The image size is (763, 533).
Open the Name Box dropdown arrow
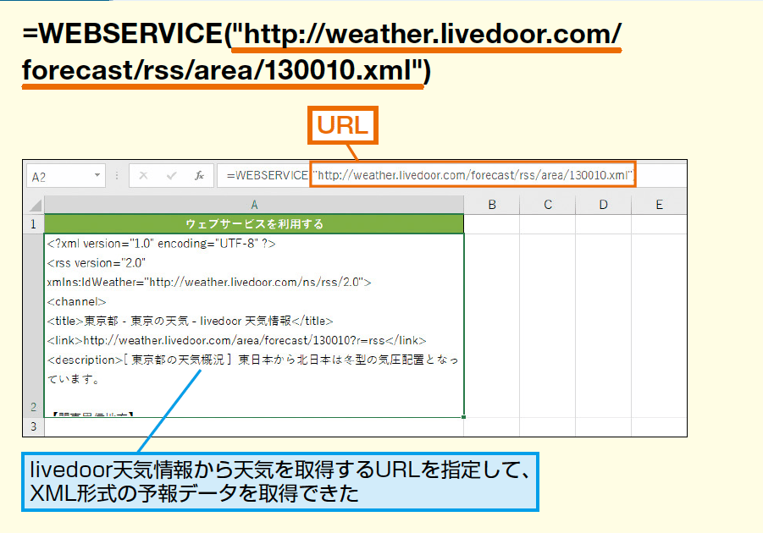pyautogui.click(x=97, y=175)
